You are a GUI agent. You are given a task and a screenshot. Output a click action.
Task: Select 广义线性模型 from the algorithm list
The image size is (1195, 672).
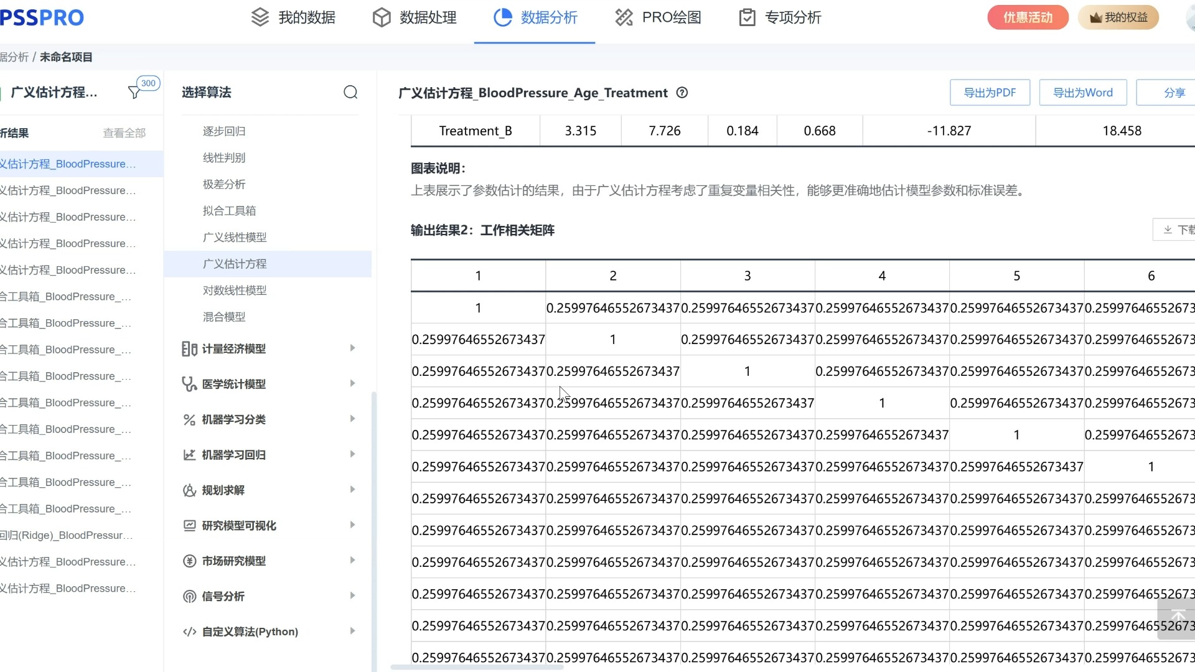[x=235, y=237]
